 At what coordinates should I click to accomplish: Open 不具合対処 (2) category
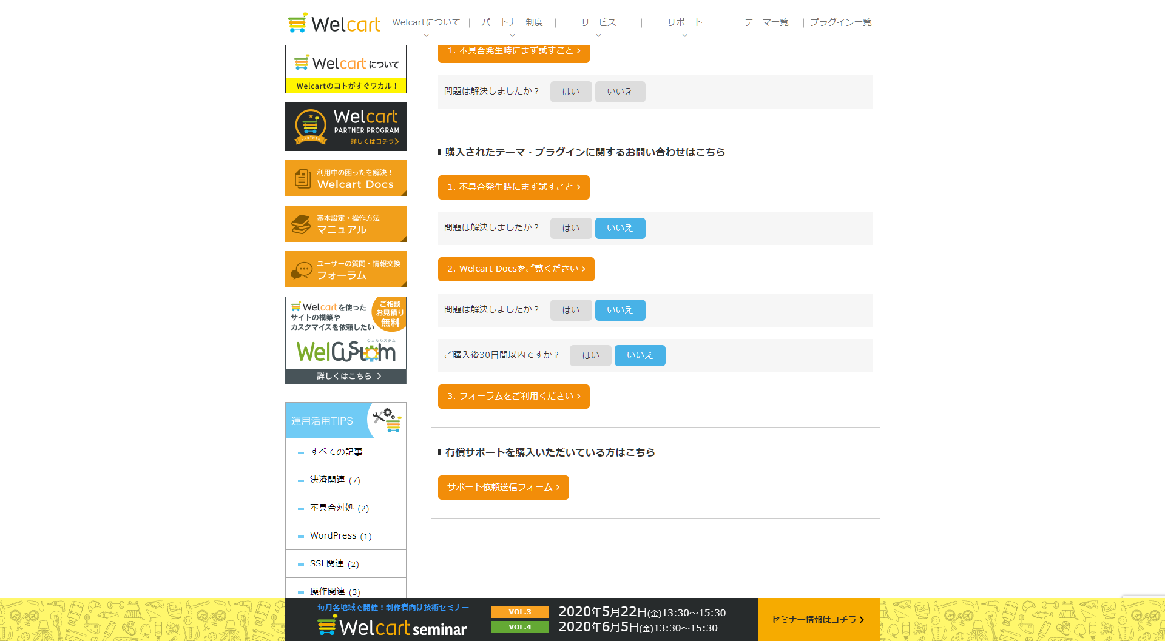[346, 508]
